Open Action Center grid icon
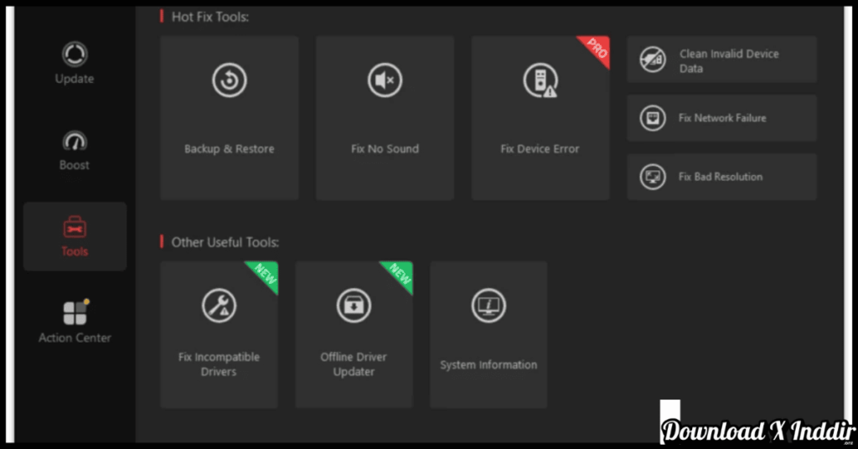 coord(75,313)
